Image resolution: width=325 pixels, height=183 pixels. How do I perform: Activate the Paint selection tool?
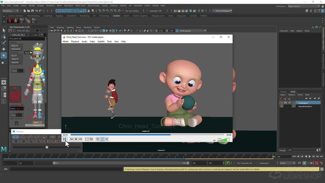(4, 43)
